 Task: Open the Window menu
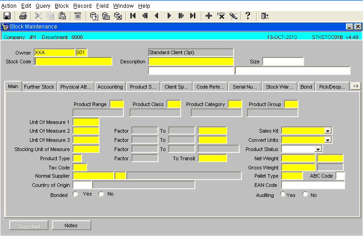123,6
